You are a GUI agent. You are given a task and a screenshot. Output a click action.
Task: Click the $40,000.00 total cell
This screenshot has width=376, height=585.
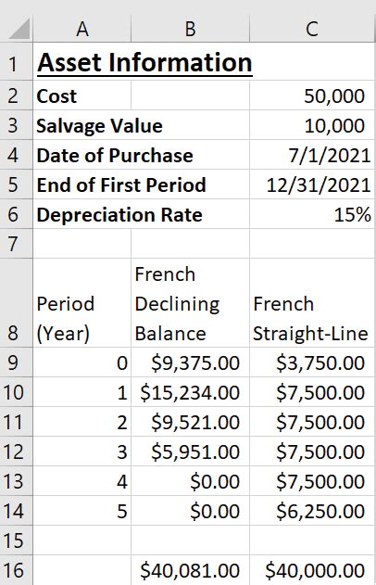coord(312,570)
